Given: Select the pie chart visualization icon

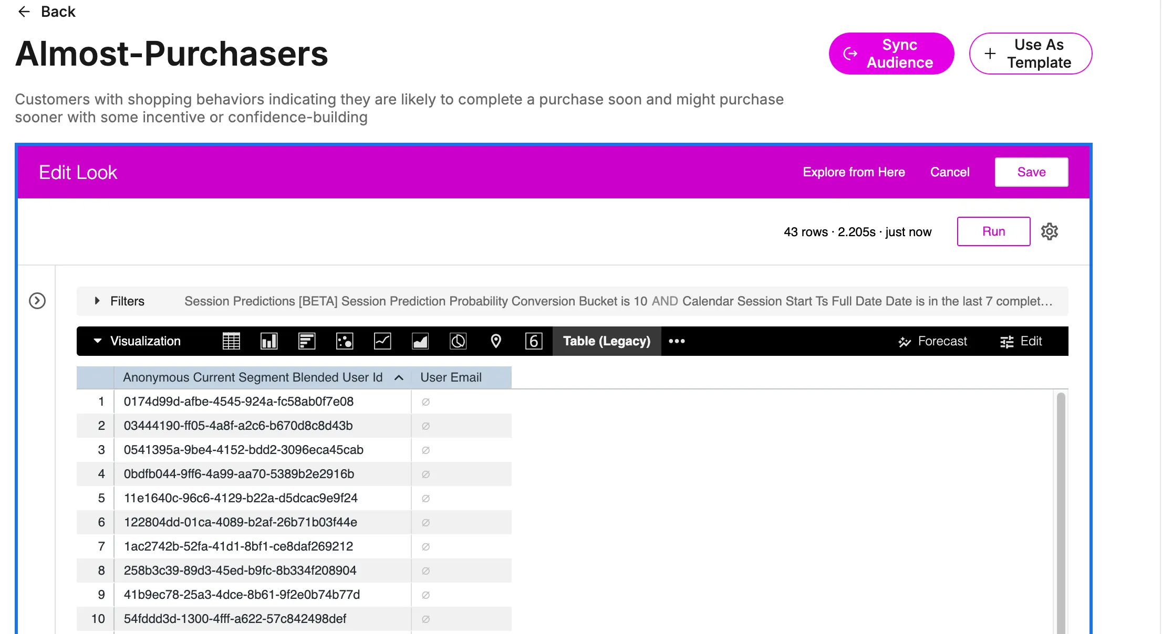Looking at the screenshot, I should click(x=458, y=341).
